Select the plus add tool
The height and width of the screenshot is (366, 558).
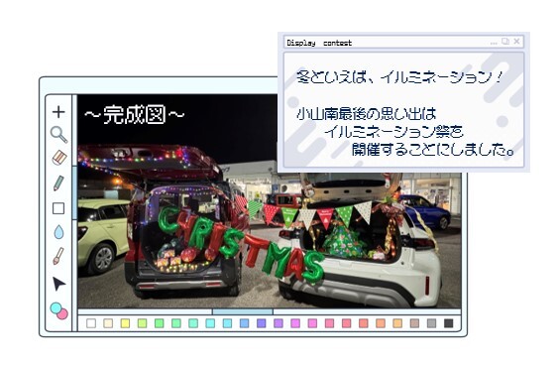click(x=58, y=112)
